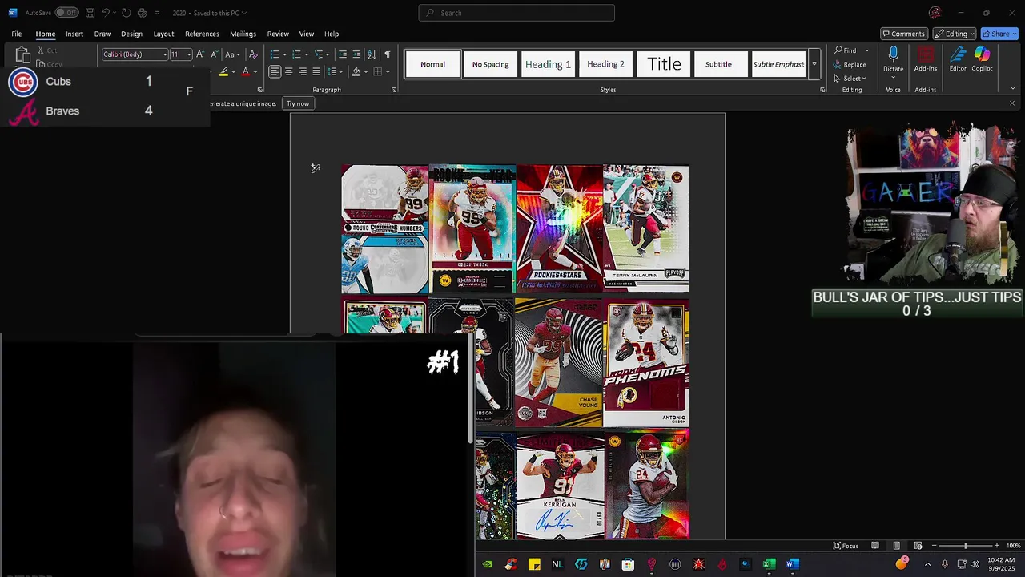Click the Shading paint bucket icon
The height and width of the screenshot is (577, 1025).
click(x=356, y=71)
